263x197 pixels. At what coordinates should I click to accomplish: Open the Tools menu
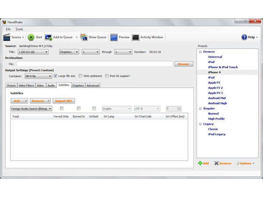(x=19, y=29)
